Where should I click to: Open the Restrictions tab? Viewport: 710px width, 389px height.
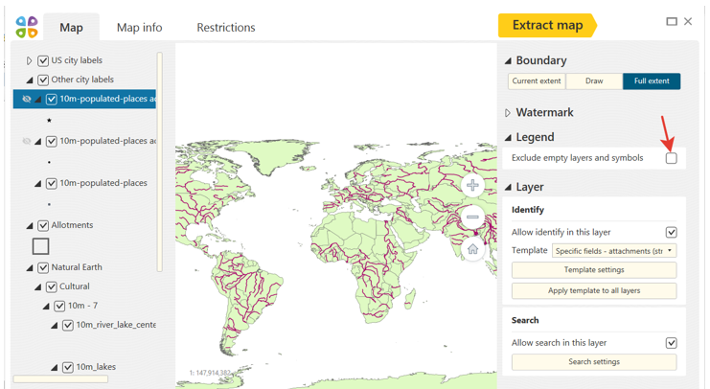pyautogui.click(x=226, y=28)
